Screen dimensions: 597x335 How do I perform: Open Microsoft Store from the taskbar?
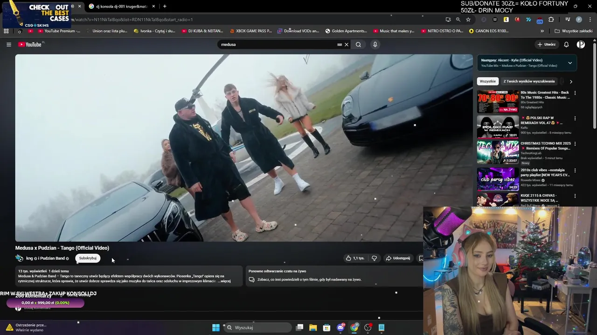(326, 328)
